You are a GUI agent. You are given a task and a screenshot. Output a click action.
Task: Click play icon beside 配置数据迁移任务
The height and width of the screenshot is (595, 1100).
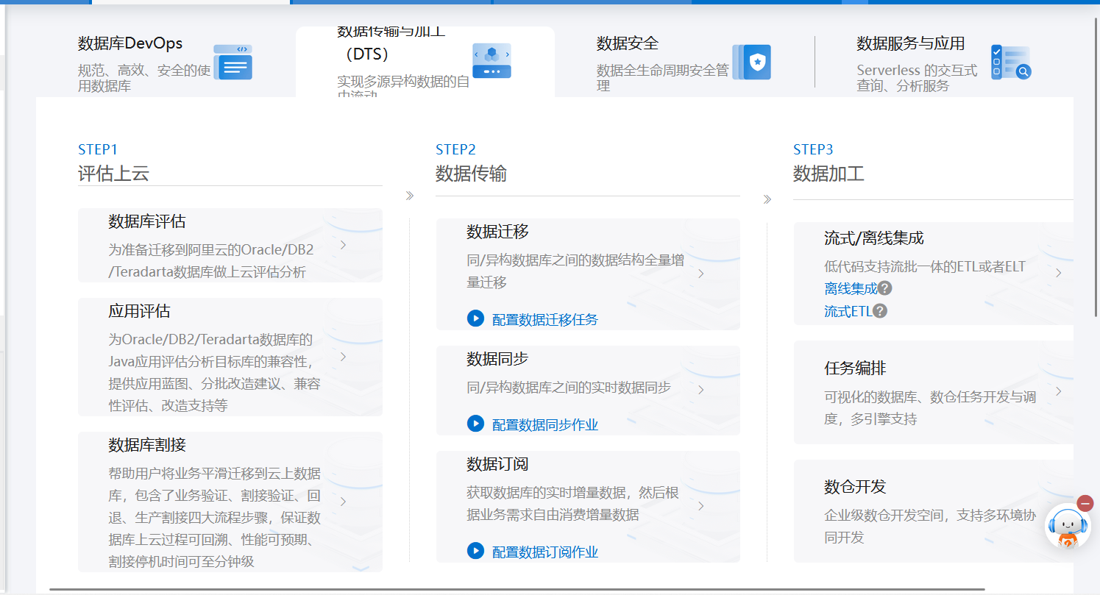click(475, 318)
